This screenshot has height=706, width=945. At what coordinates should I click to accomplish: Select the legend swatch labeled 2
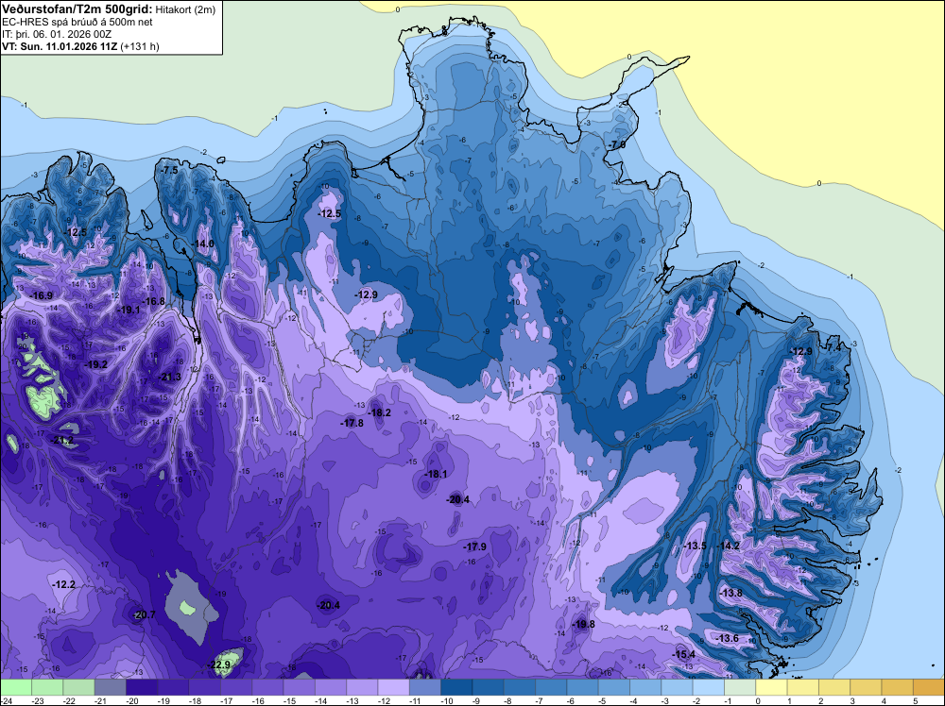[834, 687]
